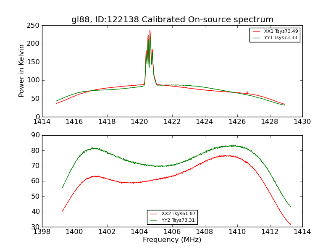Click the Frequency (MHz) axis label
336x252 pixels.
(172, 239)
